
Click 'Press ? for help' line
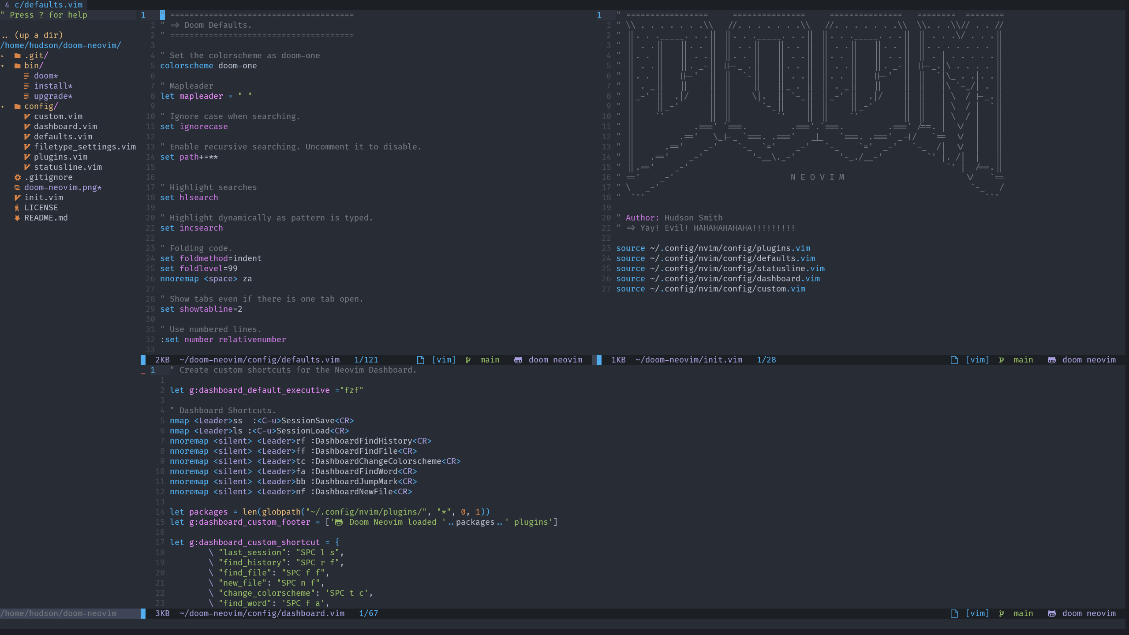coord(44,15)
